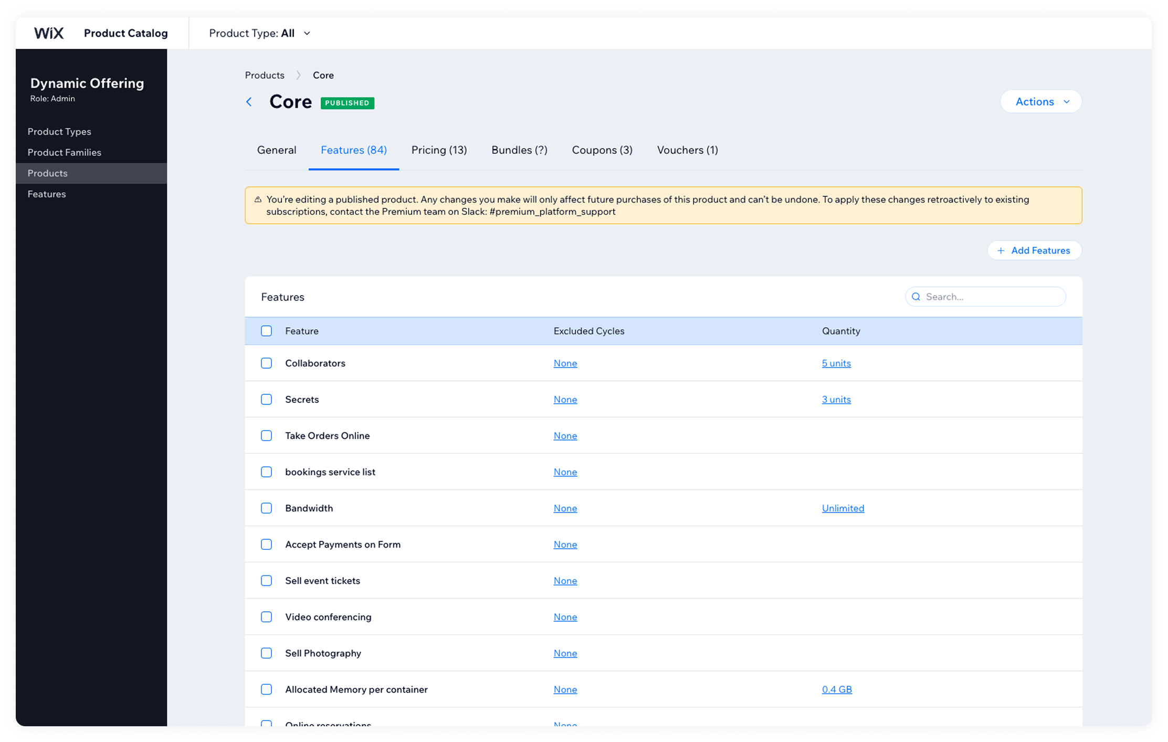
Task: Click the Bandwidth feature name
Action: point(309,508)
